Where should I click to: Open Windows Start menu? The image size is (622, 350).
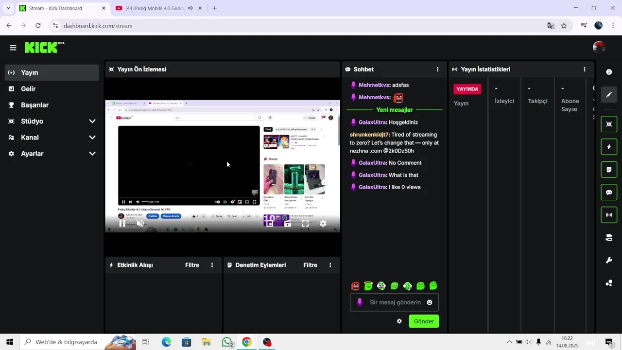(x=10, y=342)
